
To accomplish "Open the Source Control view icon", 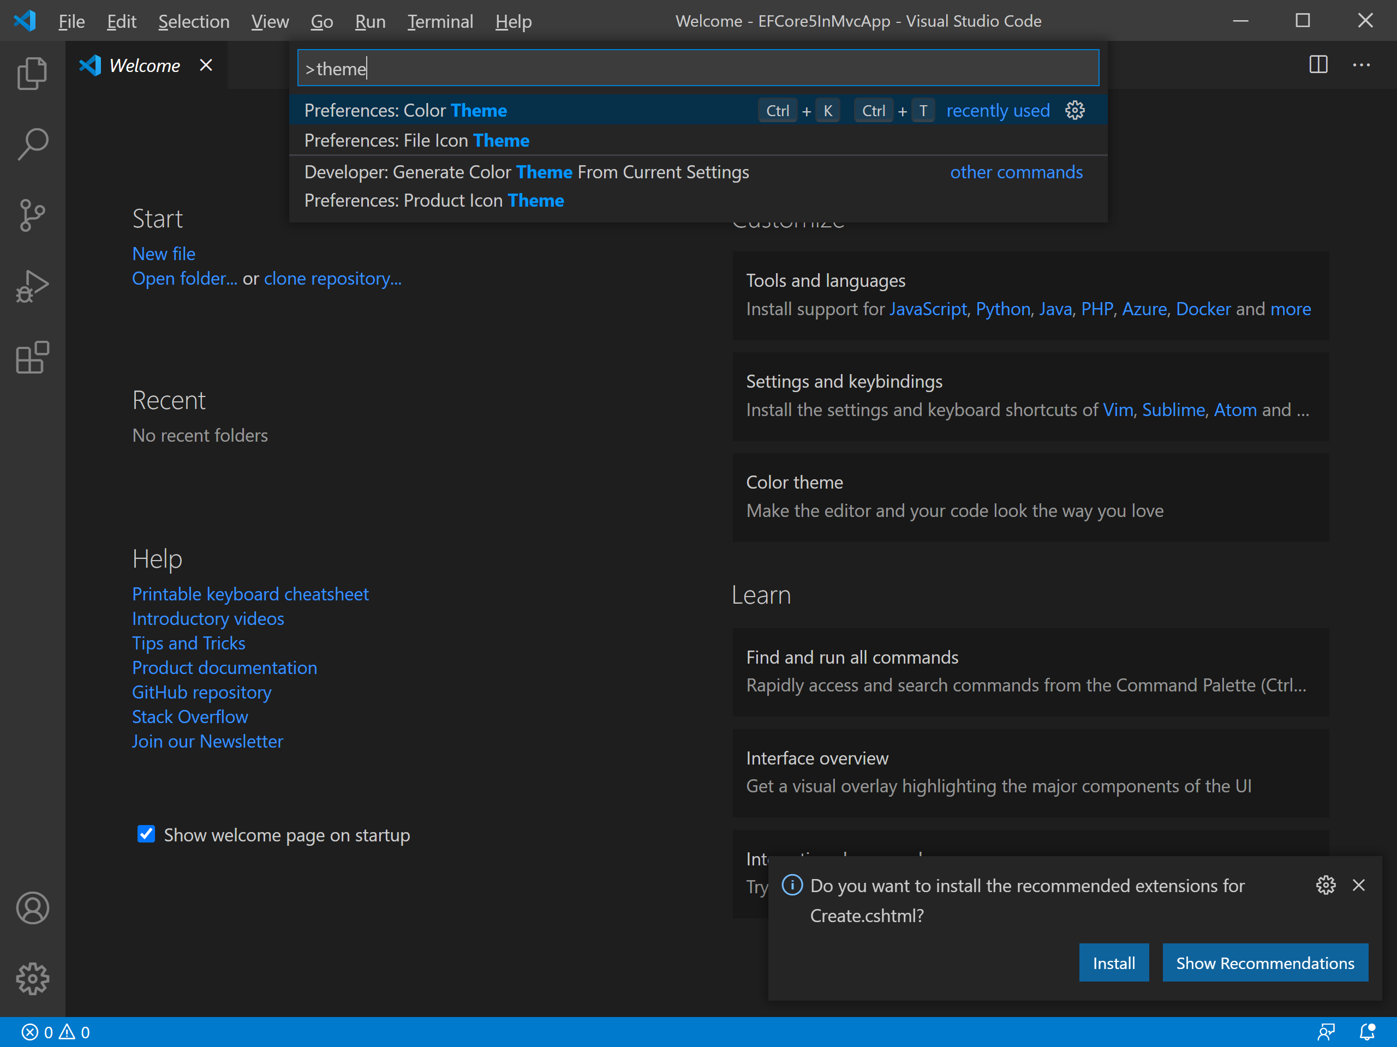I will point(32,215).
